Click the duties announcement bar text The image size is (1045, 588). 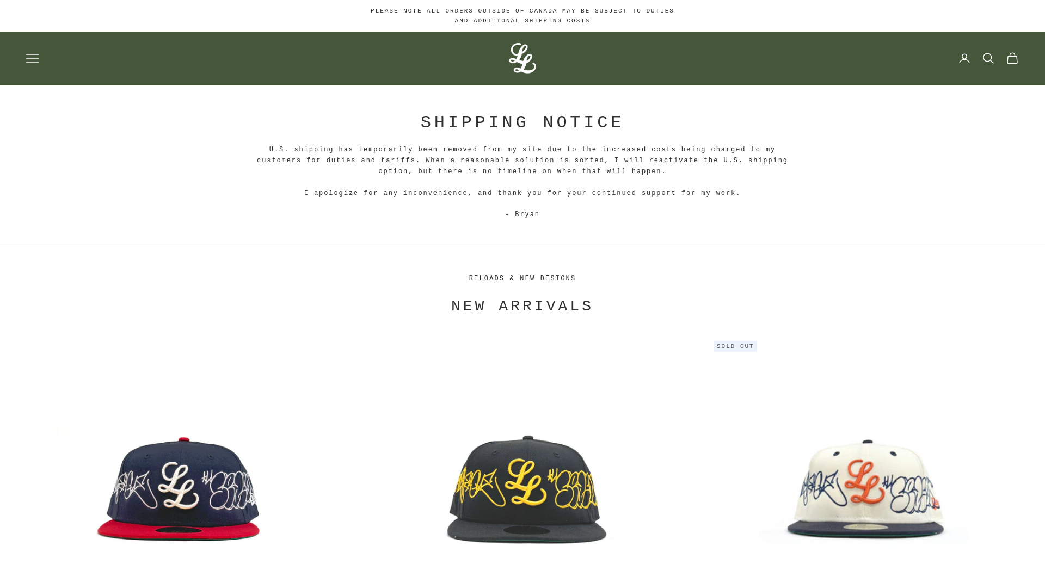coord(522,16)
